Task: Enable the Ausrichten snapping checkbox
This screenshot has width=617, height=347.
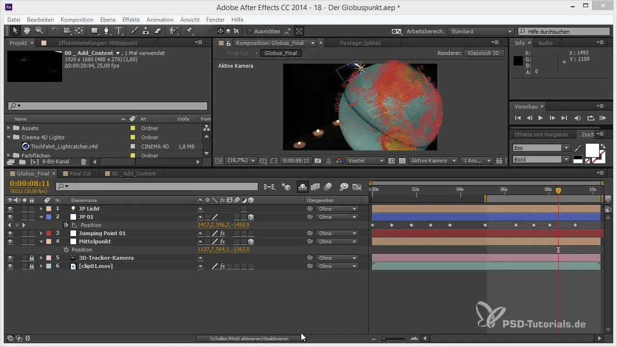Action: point(249,31)
